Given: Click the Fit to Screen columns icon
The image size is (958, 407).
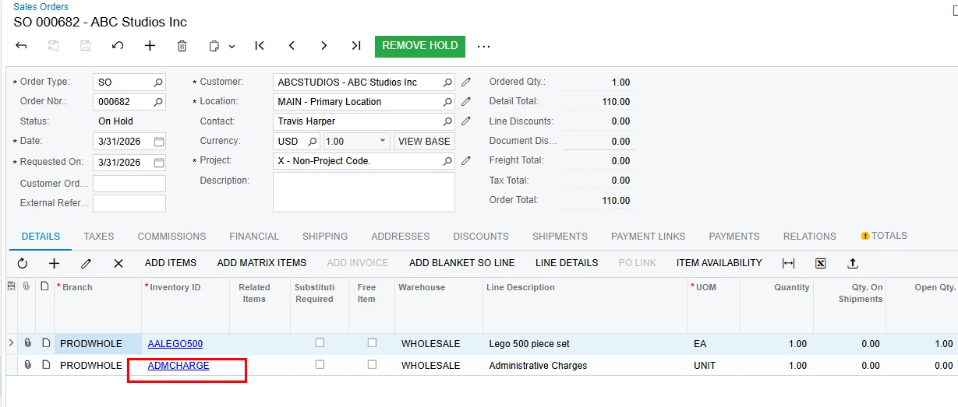Looking at the screenshot, I should coord(788,263).
